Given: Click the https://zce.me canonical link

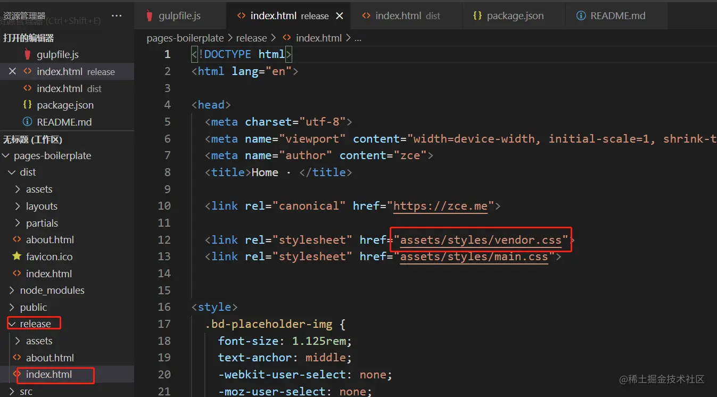Looking at the screenshot, I should tap(440, 205).
